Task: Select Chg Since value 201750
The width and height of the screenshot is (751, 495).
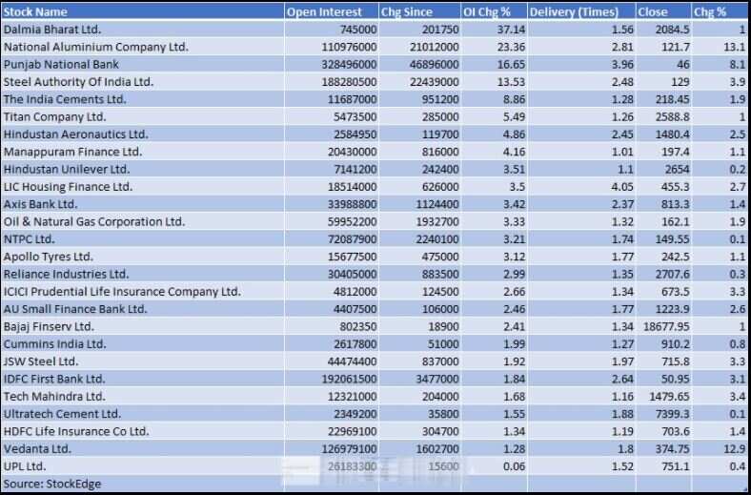Action: (x=440, y=30)
